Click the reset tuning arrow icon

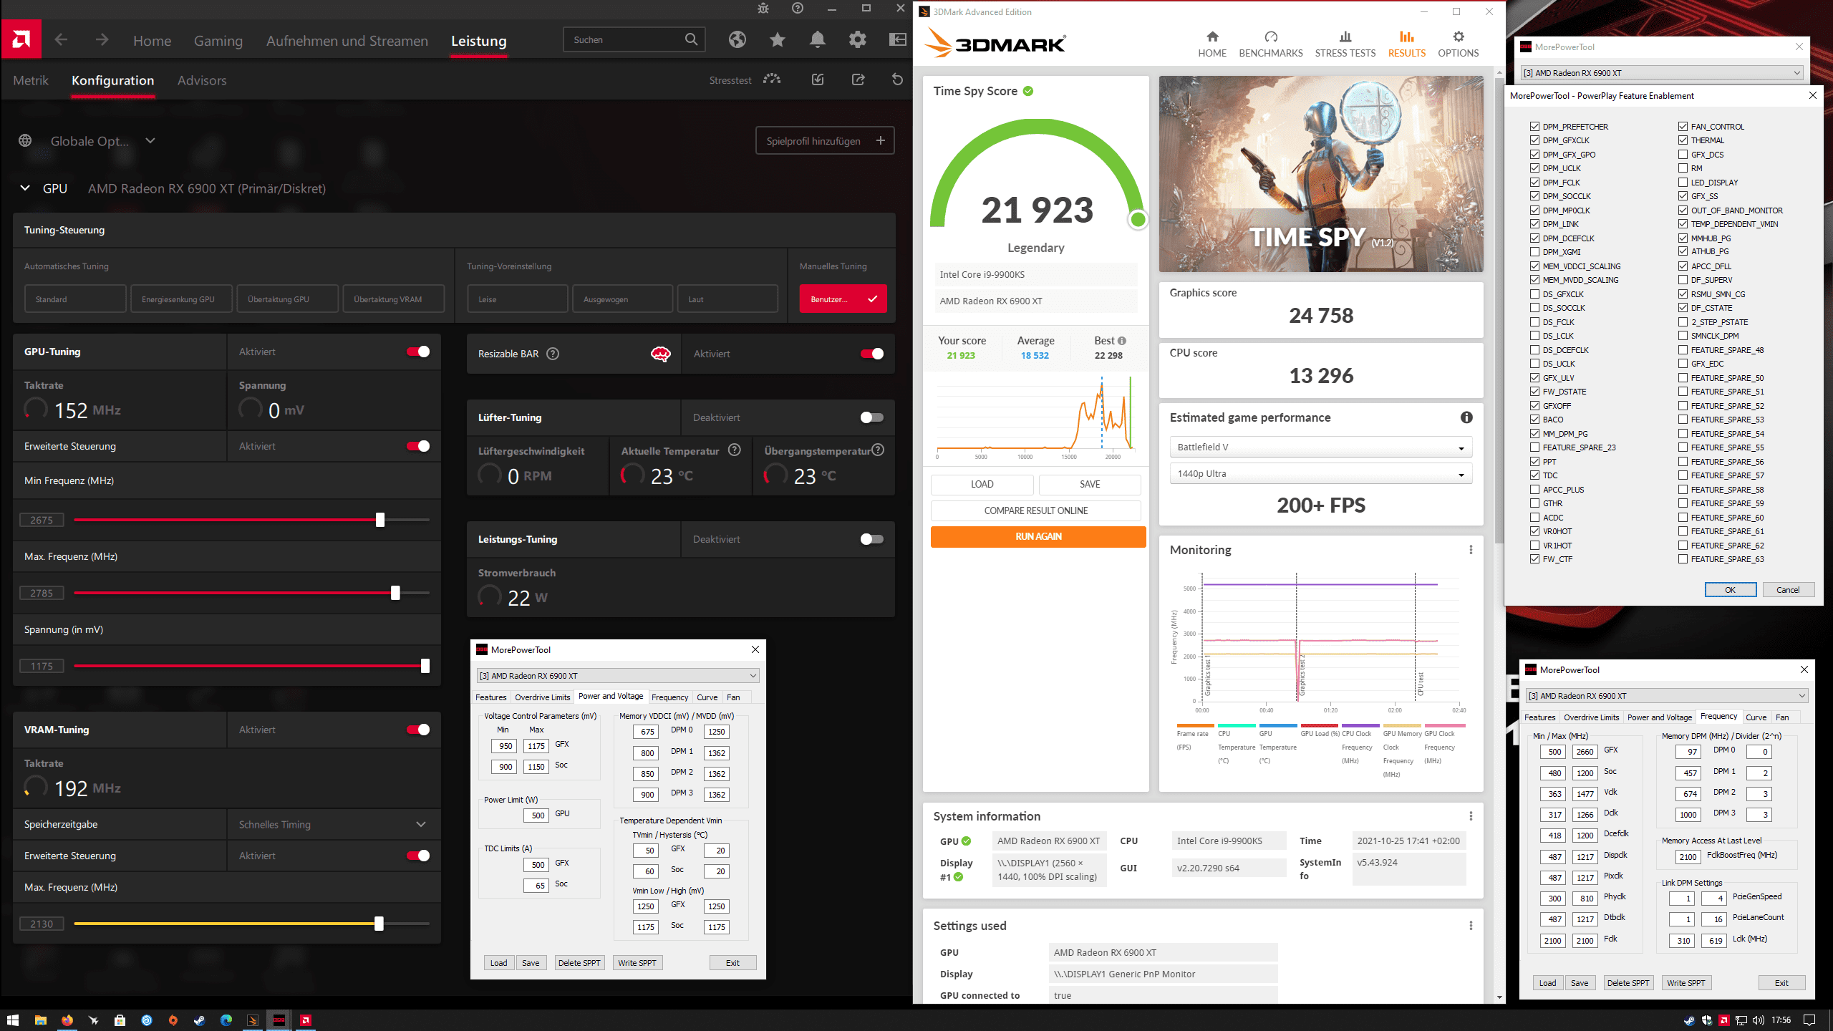897,79
